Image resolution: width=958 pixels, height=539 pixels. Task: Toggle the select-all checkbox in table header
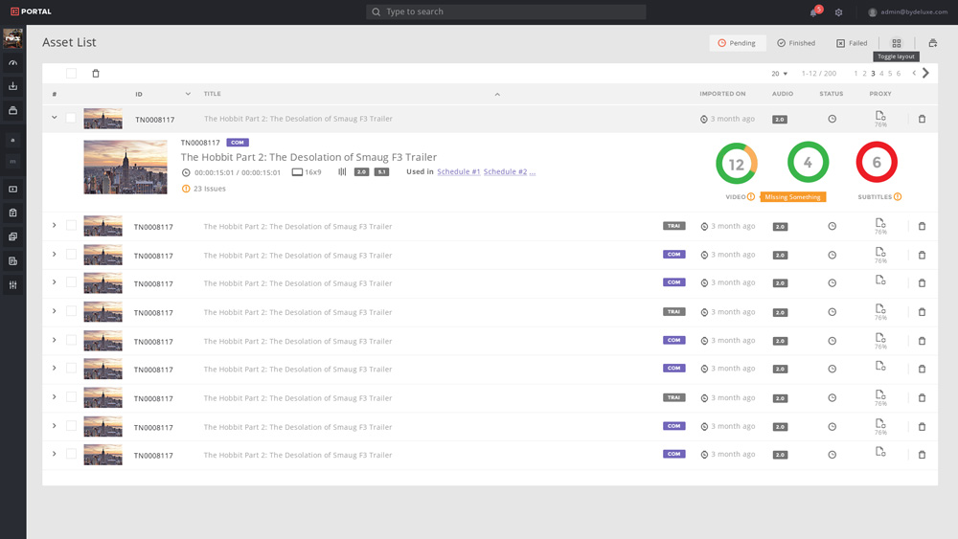[x=71, y=74]
